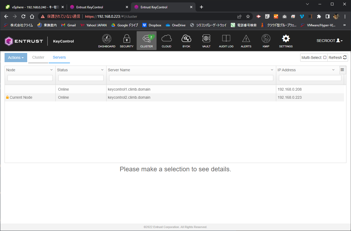Viewport: 351px width, 231px height.
Task: Open a new browser tab
Action: [x=201, y=7]
